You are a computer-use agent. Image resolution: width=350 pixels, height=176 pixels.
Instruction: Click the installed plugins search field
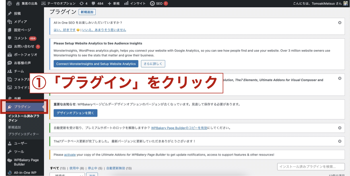click(311, 167)
